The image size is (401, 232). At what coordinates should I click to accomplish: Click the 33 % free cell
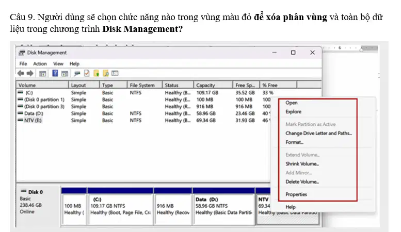[268, 92]
